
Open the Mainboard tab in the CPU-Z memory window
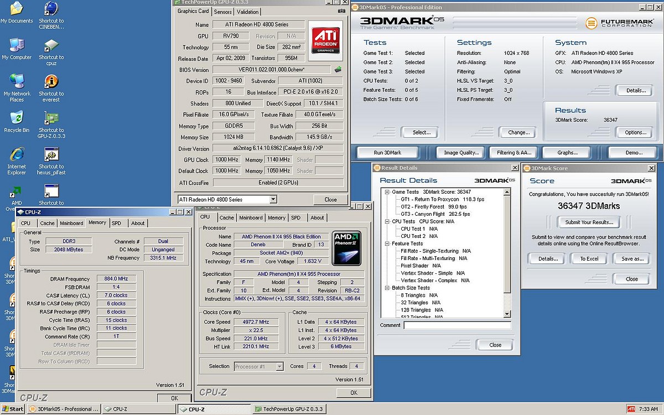[x=71, y=223]
